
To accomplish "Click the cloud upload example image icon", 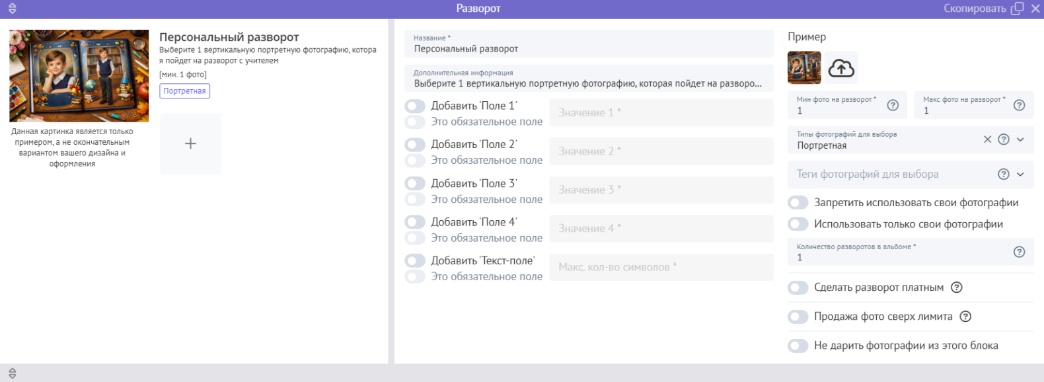I will pos(841,68).
